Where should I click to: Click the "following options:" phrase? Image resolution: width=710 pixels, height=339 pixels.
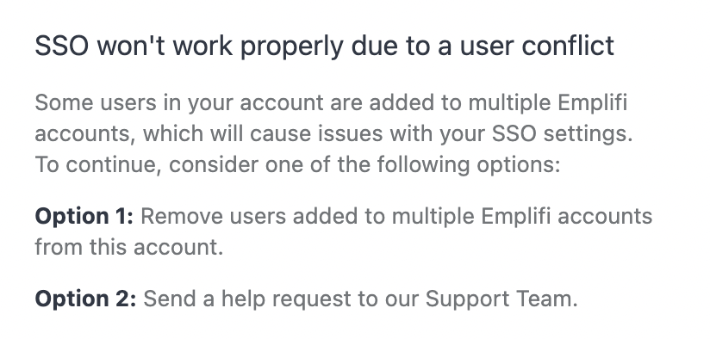tap(469, 165)
